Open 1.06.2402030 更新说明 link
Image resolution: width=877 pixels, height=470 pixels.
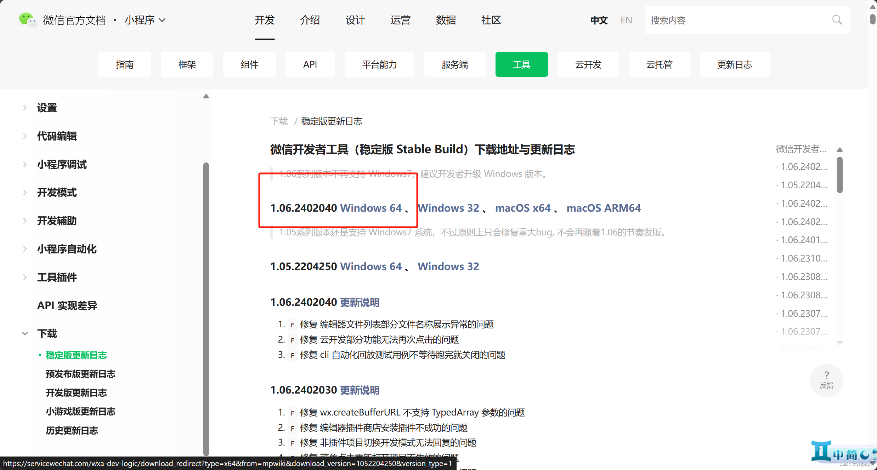[360, 390]
